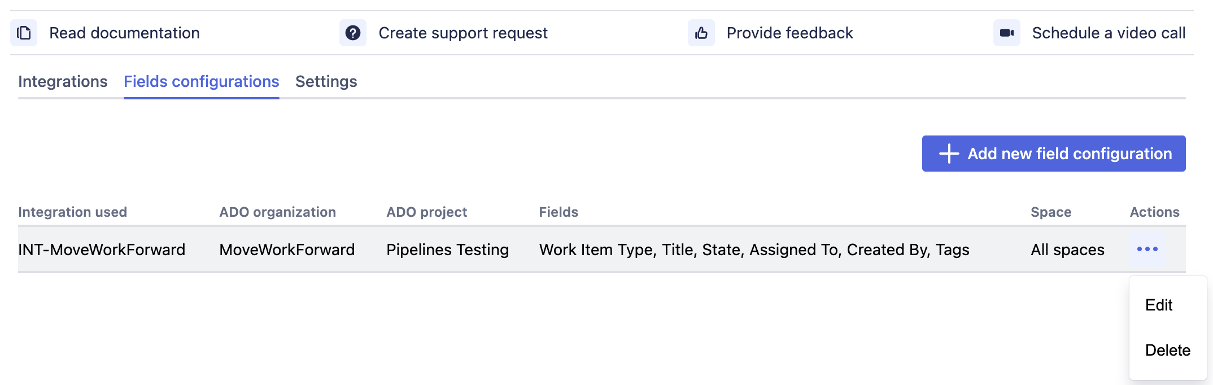Choose Delete from the actions menu

[1167, 351]
